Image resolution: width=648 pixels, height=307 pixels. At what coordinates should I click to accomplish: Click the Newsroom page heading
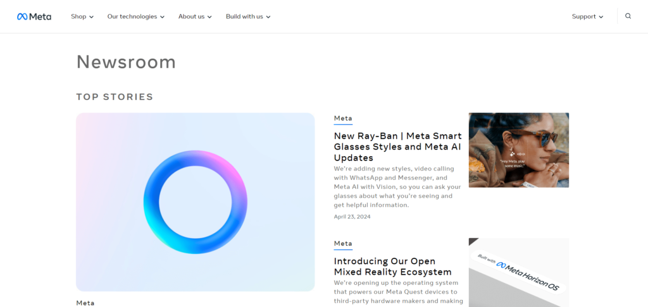(126, 62)
